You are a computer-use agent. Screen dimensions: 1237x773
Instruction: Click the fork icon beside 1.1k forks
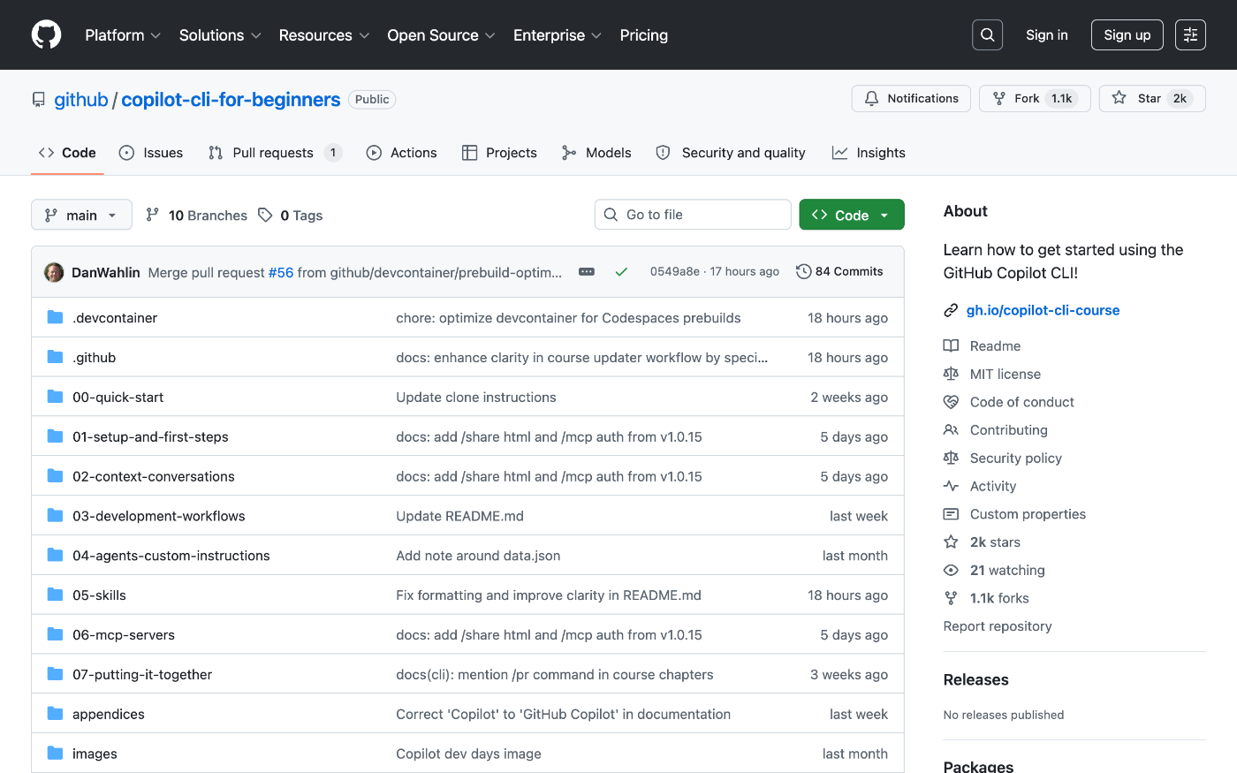(x=951, y=598)
